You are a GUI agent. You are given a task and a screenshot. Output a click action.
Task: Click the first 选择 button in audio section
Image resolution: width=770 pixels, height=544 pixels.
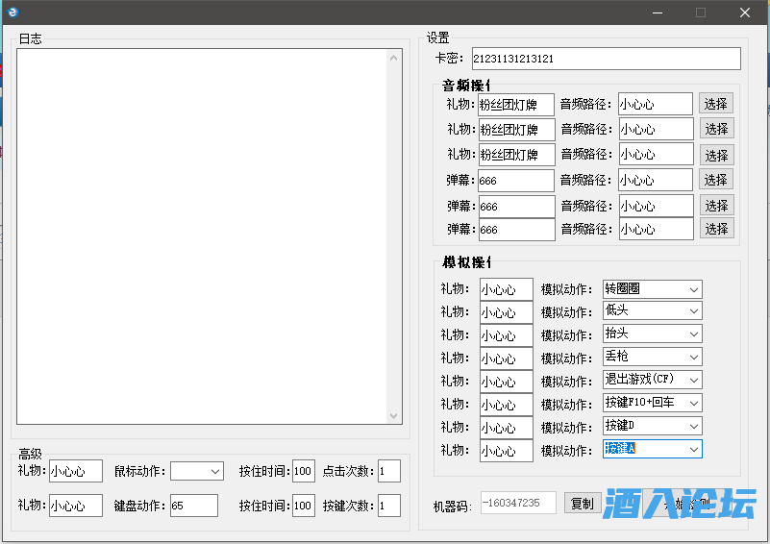tap(715, 104)
